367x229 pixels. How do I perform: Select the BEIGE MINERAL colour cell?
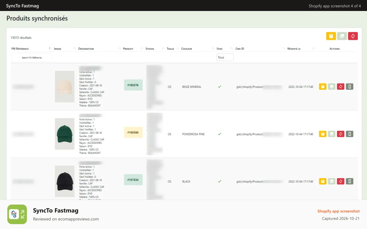pos(192,87)
